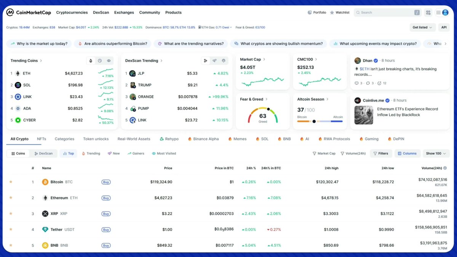Click the Ethereum coin icon in table
The width and height of the screenshot is (457, 257).
tap(45, 198)
